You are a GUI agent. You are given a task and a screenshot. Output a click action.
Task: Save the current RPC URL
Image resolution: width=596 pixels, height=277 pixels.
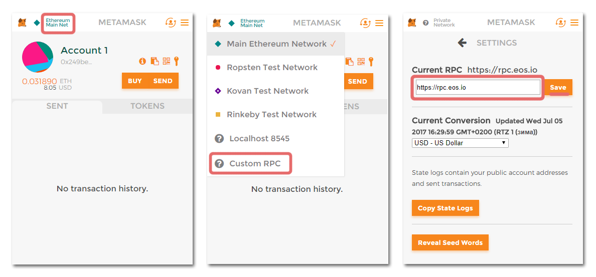[x=558, y=87]
